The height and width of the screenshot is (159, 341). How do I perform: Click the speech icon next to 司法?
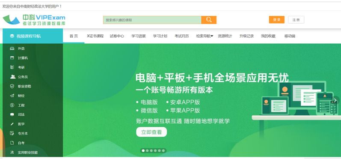(12, 114)
